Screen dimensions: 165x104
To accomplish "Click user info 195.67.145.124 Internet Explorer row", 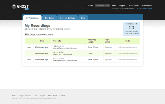I will pyautogui.click(x=69, y=47).
